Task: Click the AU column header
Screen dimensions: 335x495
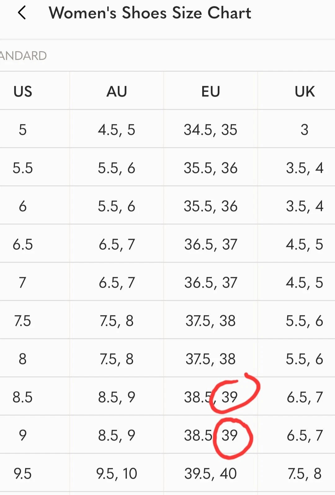Action: pyautogui.click(x=117, y=92)
